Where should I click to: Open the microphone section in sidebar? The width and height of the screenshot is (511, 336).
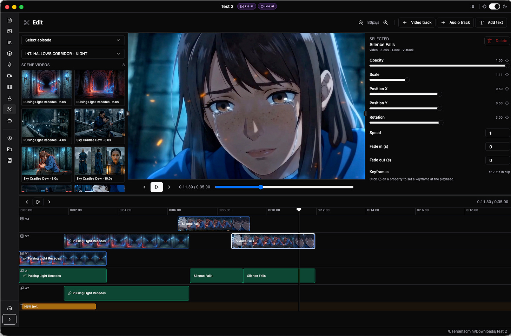click(x=9, y=65)
